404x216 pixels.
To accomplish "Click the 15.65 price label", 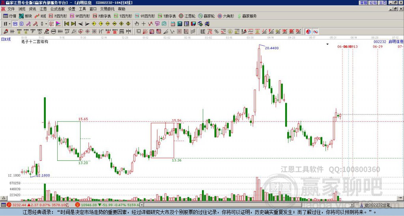I will pyautogui.click(x=83, y=119).
